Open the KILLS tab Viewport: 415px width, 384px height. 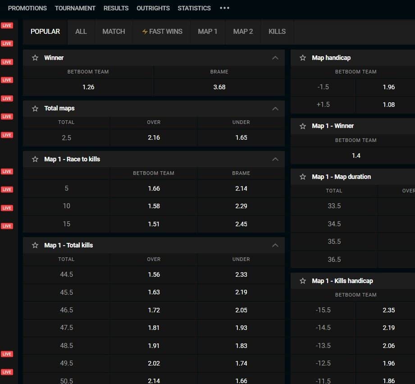(277, 32)
